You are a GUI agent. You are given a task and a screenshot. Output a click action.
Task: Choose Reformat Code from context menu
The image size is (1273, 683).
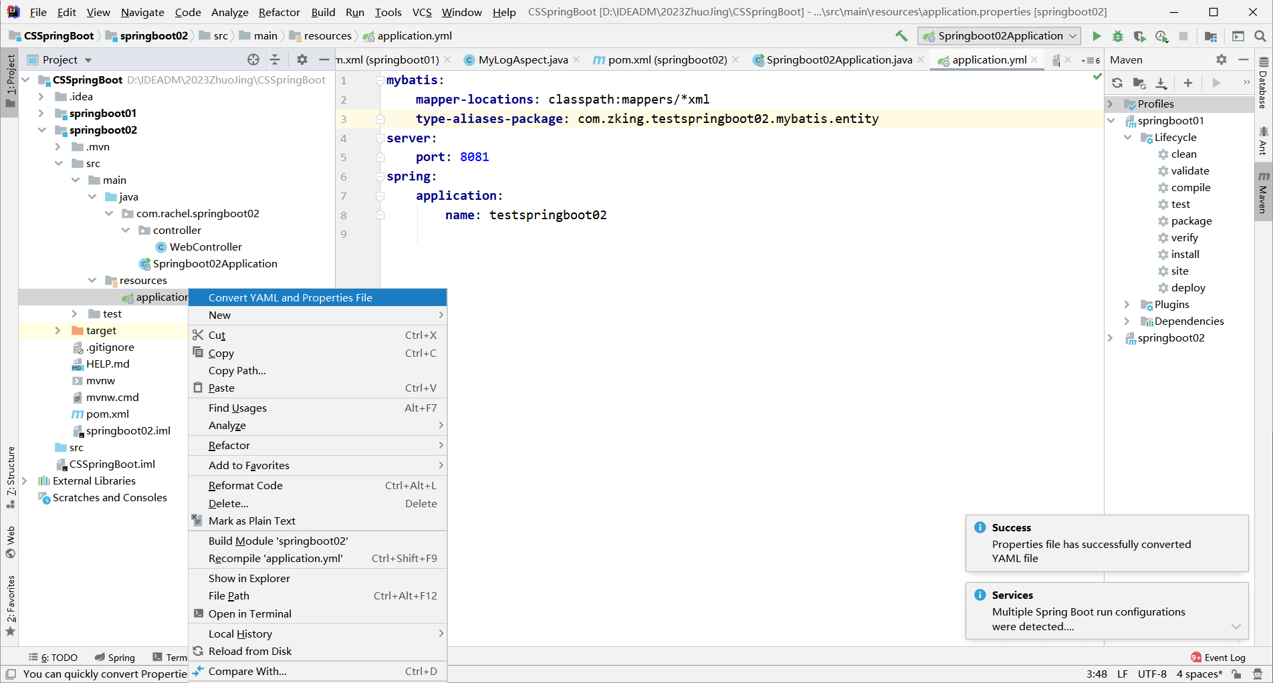[318, 485]
